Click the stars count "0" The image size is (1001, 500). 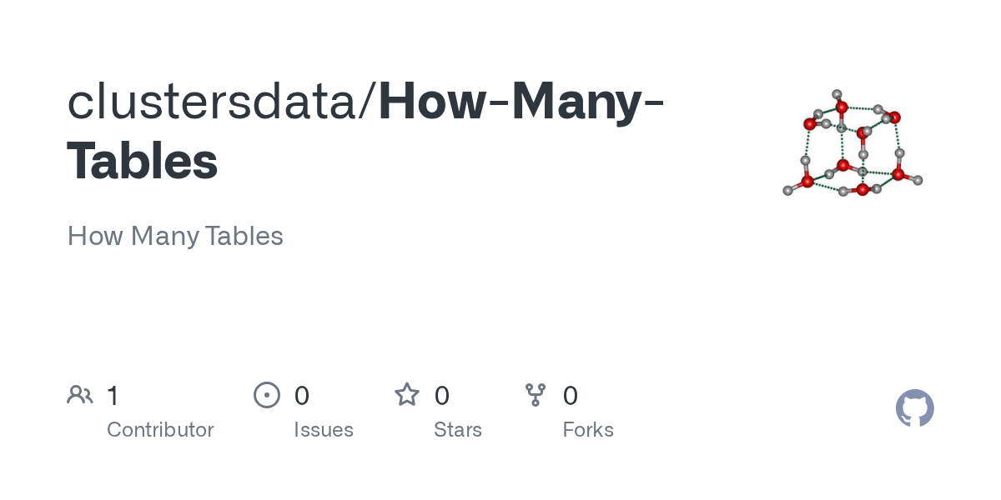click(442, 395)
